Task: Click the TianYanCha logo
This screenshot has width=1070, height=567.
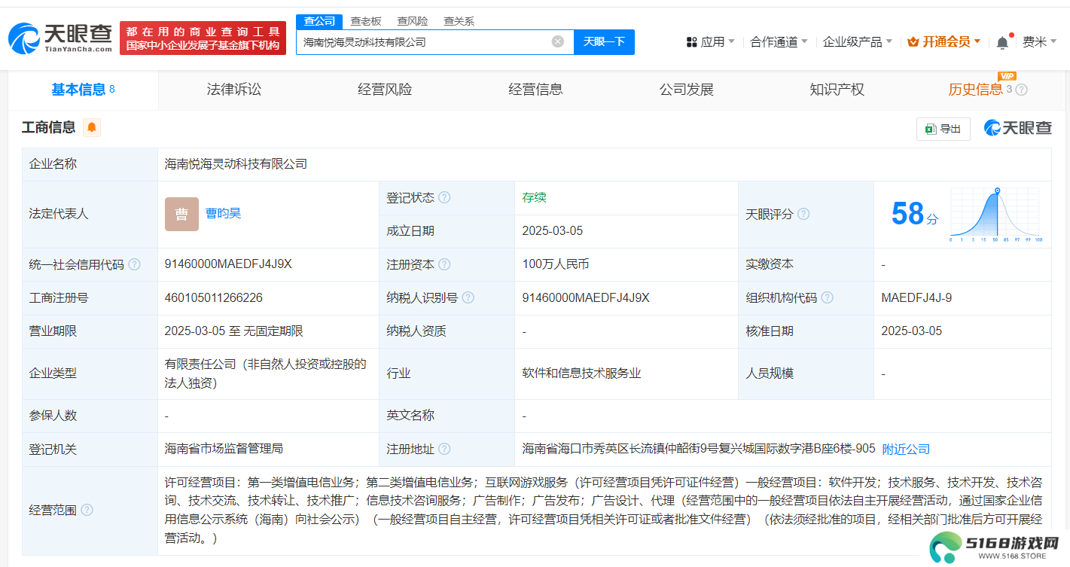Action: pos(61,38)
